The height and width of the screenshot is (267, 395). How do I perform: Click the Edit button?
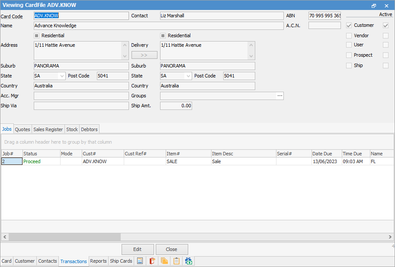138,249
